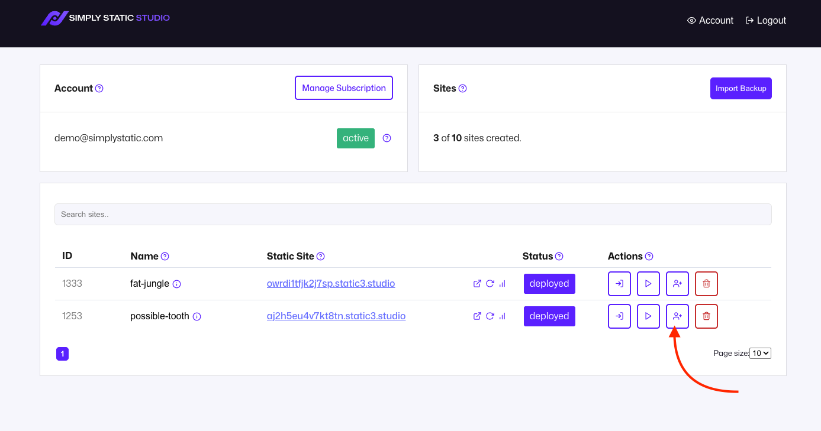Click info icon beside fat-jungle name
The image size is (821, 431).
coord(177,284)
